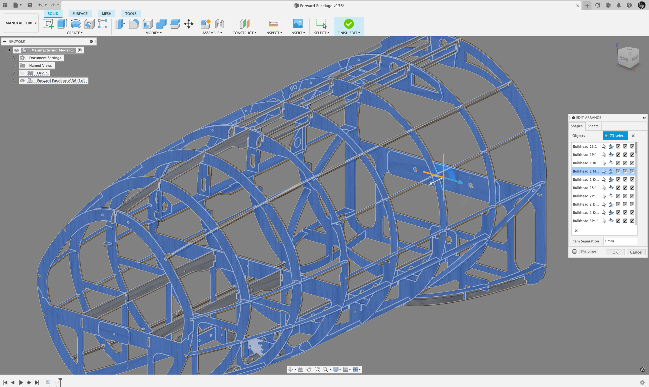Viewport: 649px width, 387px height.
Task: Click the Orbit tool in navigation bar
Action: point(290,369)
